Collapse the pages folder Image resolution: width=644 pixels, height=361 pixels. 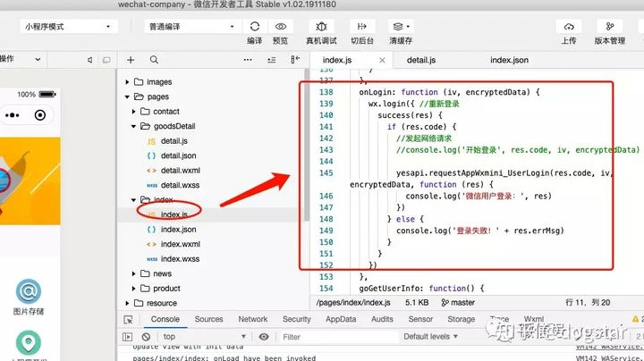tap(127, 97)
